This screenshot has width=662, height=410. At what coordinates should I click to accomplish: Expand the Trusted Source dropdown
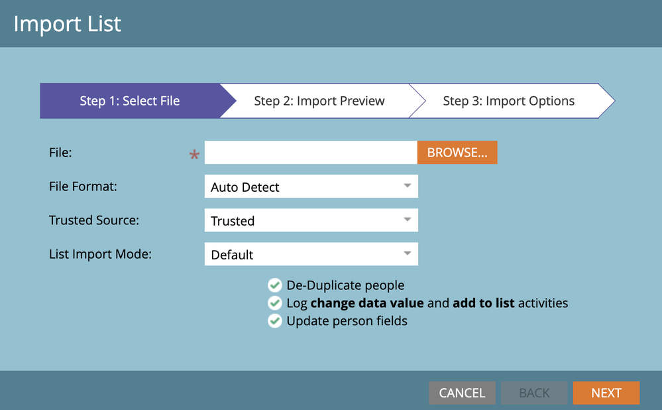[x=311, y=221]
